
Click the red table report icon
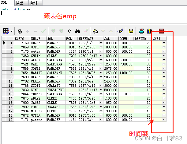[161, 31]
